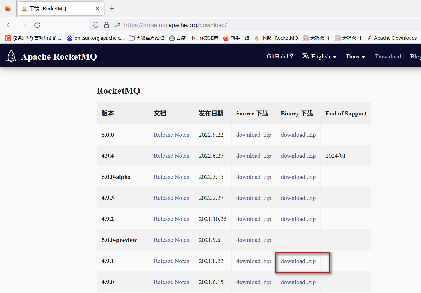Click the End of Support column header
The height and width of the screenshot is (293, 421).
(x=346, y=114)
